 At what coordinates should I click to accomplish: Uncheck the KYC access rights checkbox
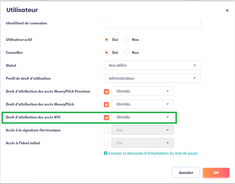(106, 117)
